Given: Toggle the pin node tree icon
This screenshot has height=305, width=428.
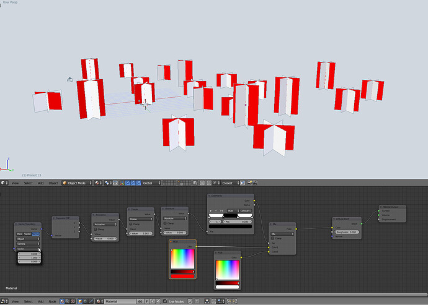Looking at the screenshot, I should pos(190,301).
